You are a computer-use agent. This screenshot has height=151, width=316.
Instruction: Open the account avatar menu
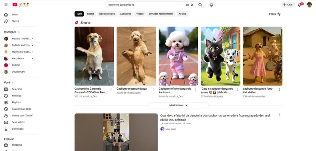pyautogui.click(x=309, y=5)
